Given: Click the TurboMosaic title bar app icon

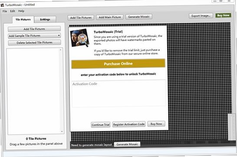Looking at the screenshot, I should tap(2, 5).
